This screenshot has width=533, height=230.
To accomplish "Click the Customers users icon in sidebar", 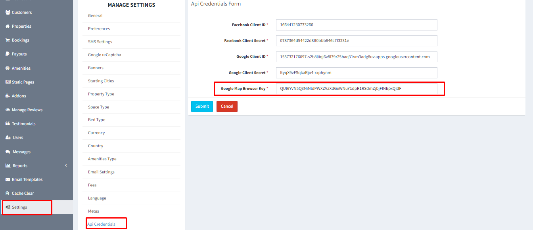I will pos(8,13).
